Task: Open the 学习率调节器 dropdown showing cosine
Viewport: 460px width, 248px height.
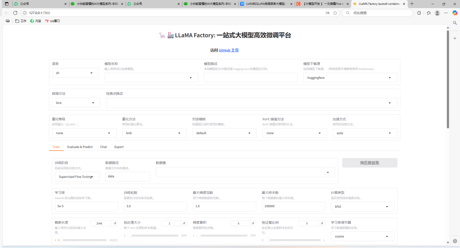Action: 362,236
